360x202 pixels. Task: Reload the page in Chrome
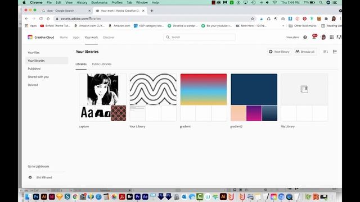click(41, 19)
